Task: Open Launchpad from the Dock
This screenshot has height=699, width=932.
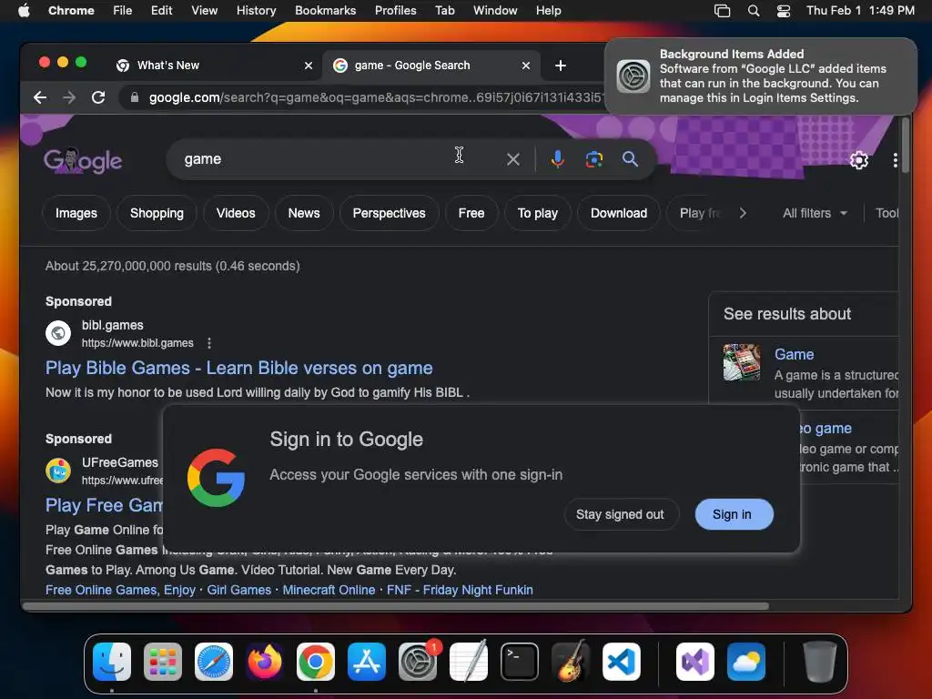Action: point(163,662)
